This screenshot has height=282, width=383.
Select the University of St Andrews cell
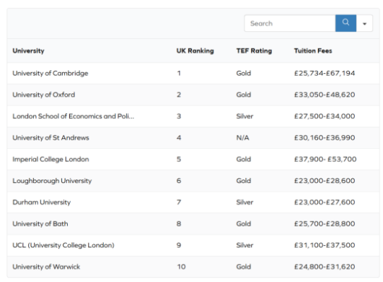[50, 137]
